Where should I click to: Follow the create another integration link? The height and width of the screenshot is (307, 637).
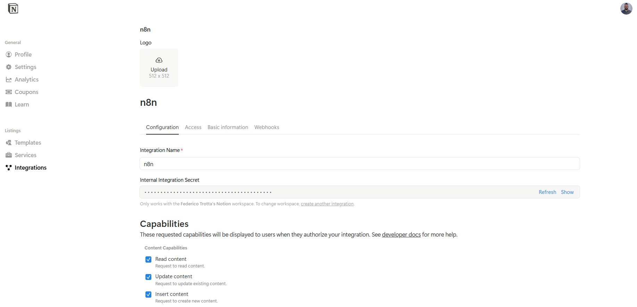coord(327,204)
